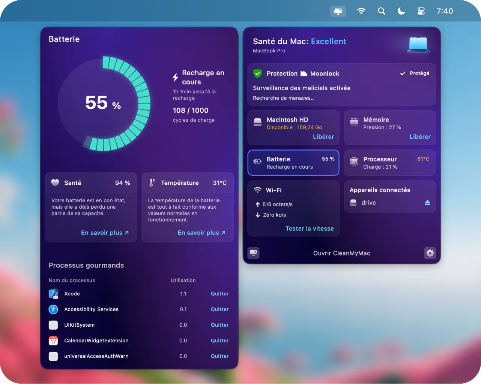Image resolution: width=481 pixels, height=384 pixels.
Task: Open the Wi-Fi menu bar icon
Action: [x=361, y=11]
